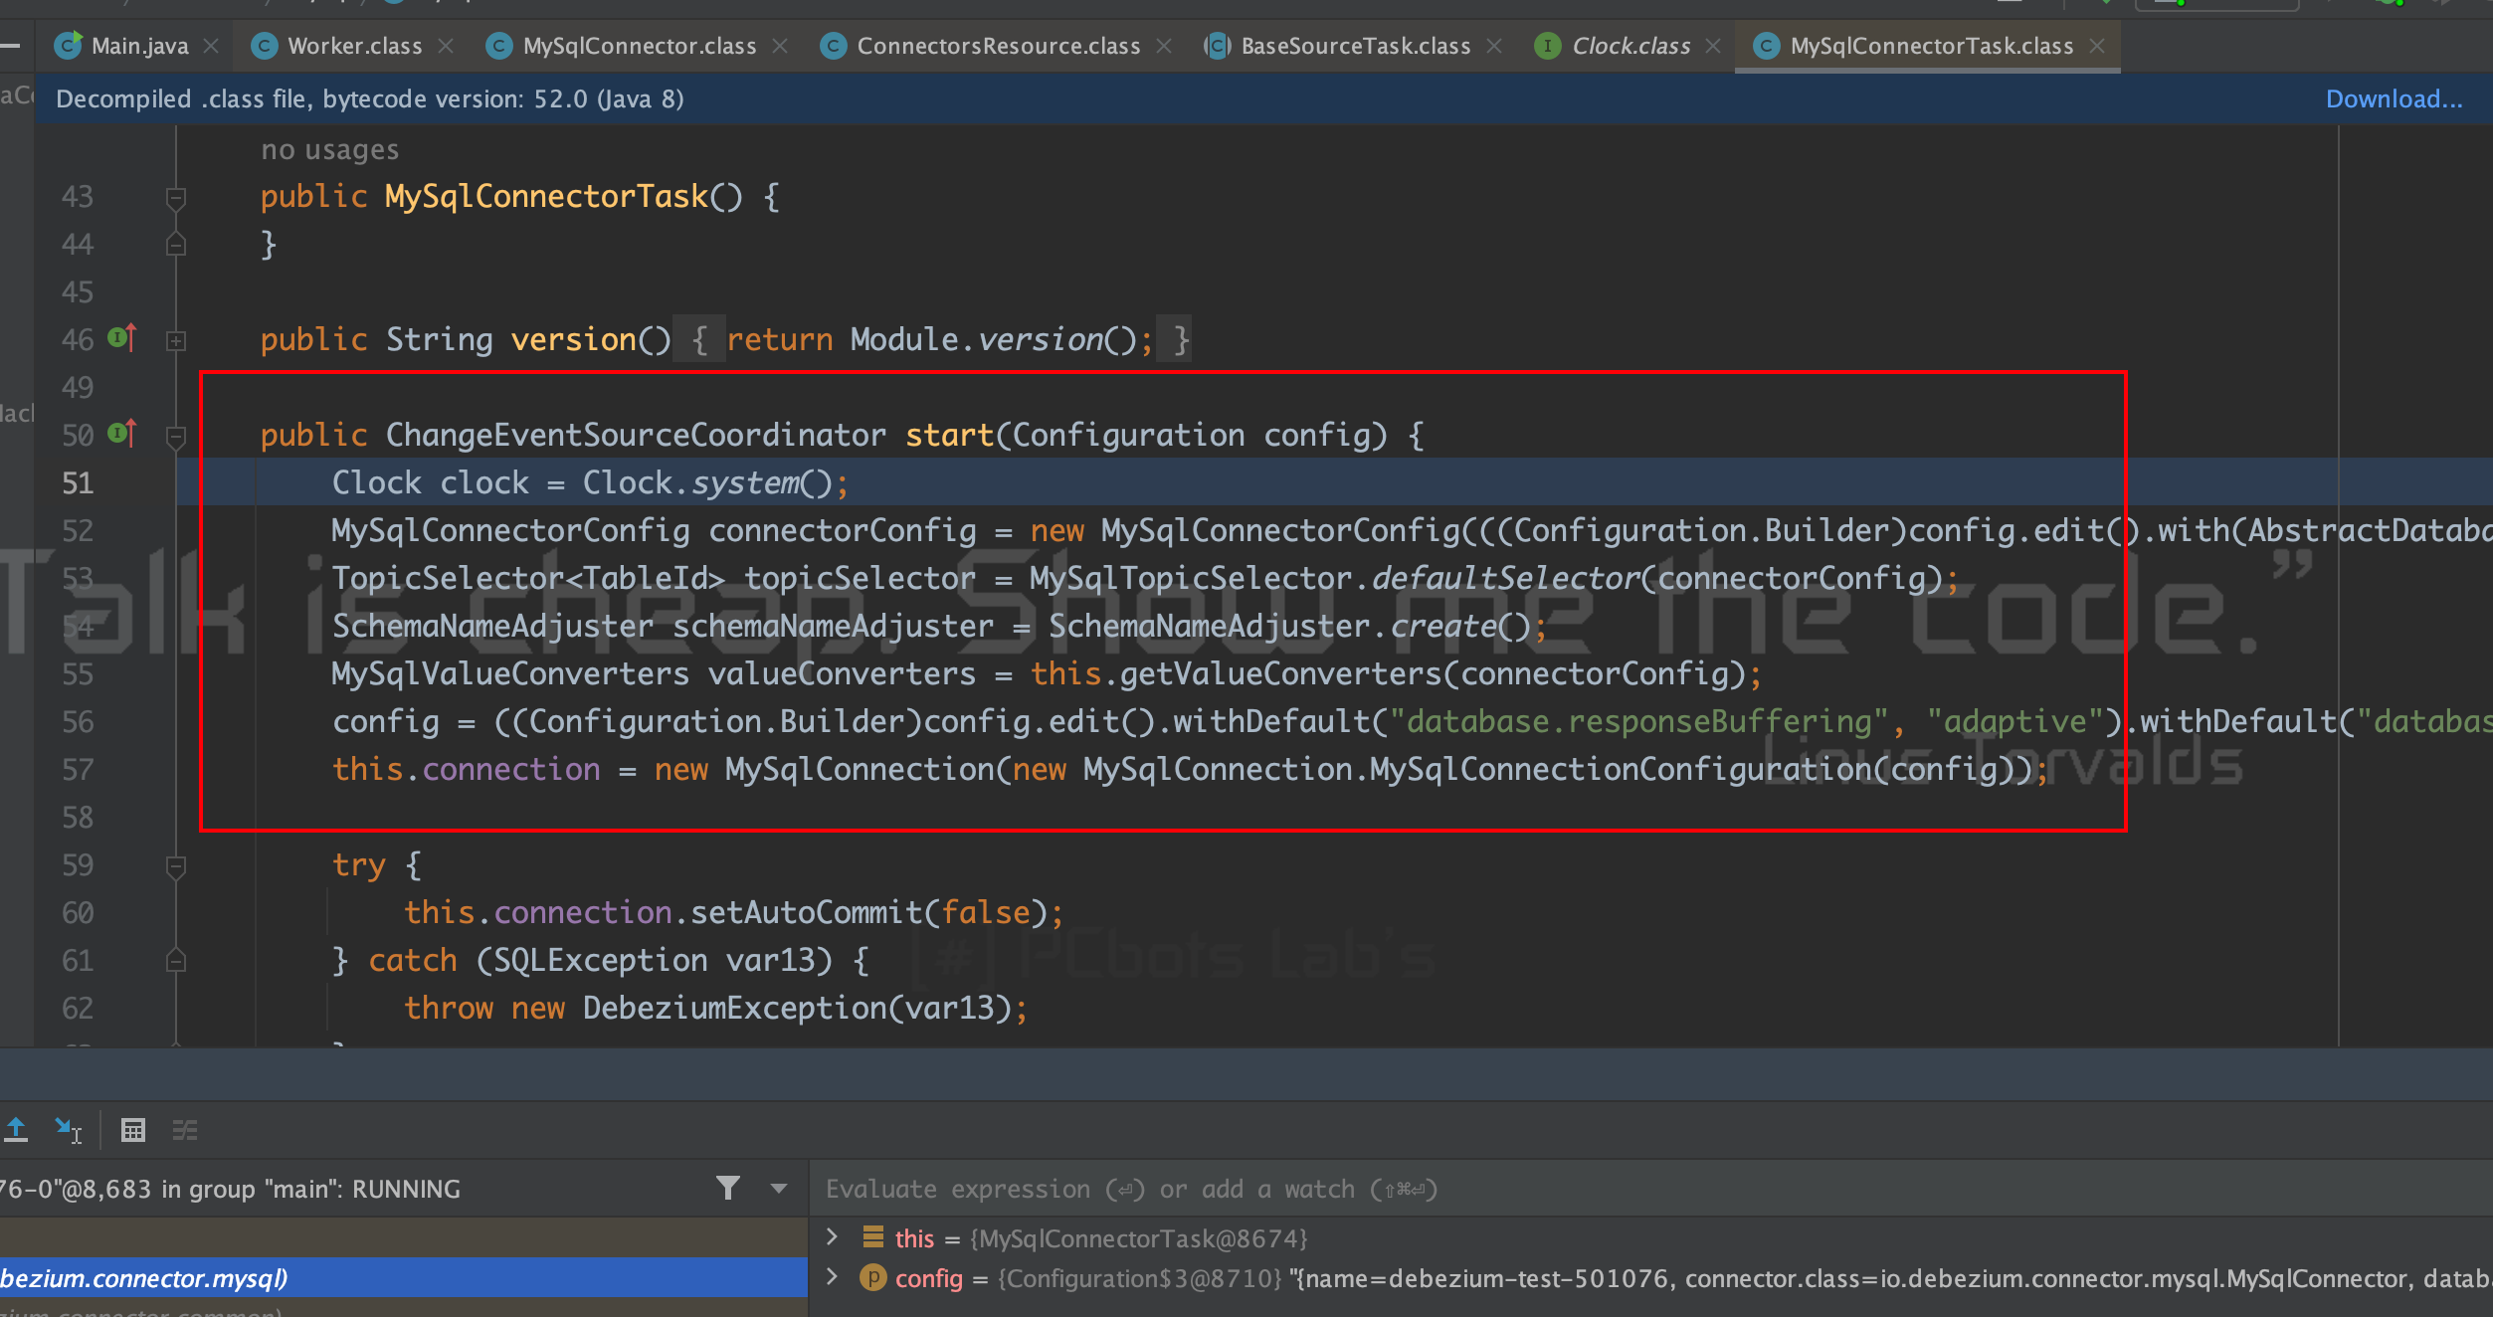Click the Download sources link

(2394, 98)
